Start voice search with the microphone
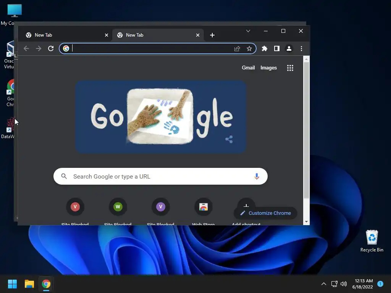391x293 pixels. point(257,176)
